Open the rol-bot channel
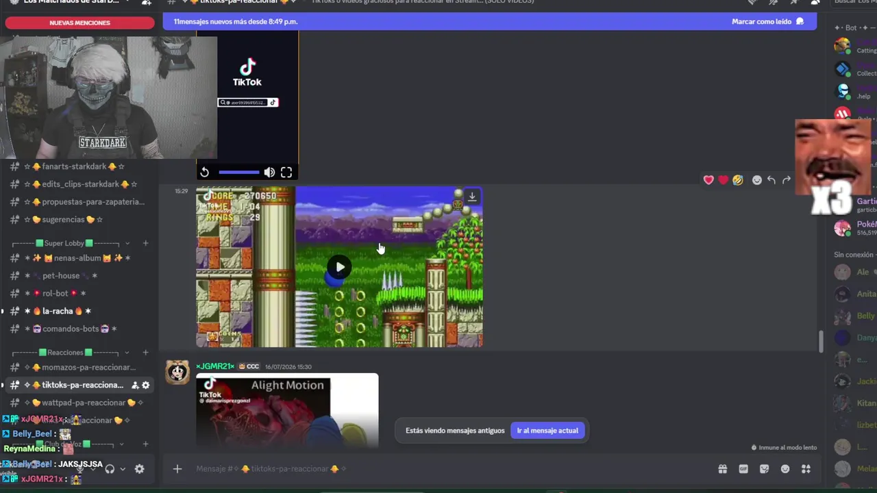 (x=79, y=294)
